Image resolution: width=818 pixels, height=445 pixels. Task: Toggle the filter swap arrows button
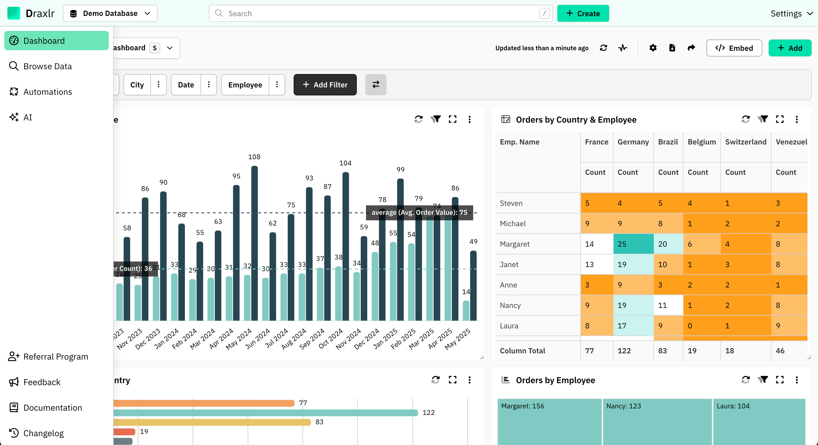[376, 84]
